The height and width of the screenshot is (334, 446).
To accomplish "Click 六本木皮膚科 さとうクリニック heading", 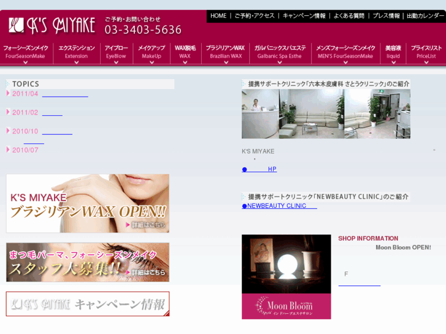I will point(326,84).
